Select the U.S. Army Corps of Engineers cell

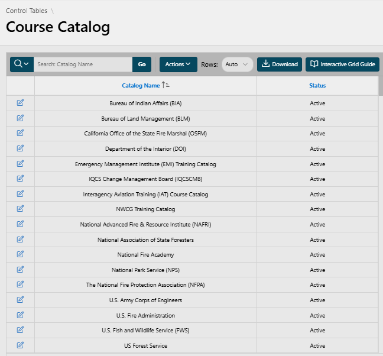click(x=145, y=300)
